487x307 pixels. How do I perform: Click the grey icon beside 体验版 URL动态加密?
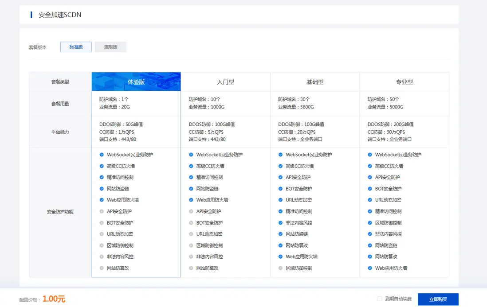pos(102,234)
